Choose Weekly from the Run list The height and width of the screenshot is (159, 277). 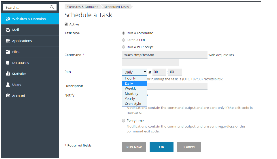[135, 89]
